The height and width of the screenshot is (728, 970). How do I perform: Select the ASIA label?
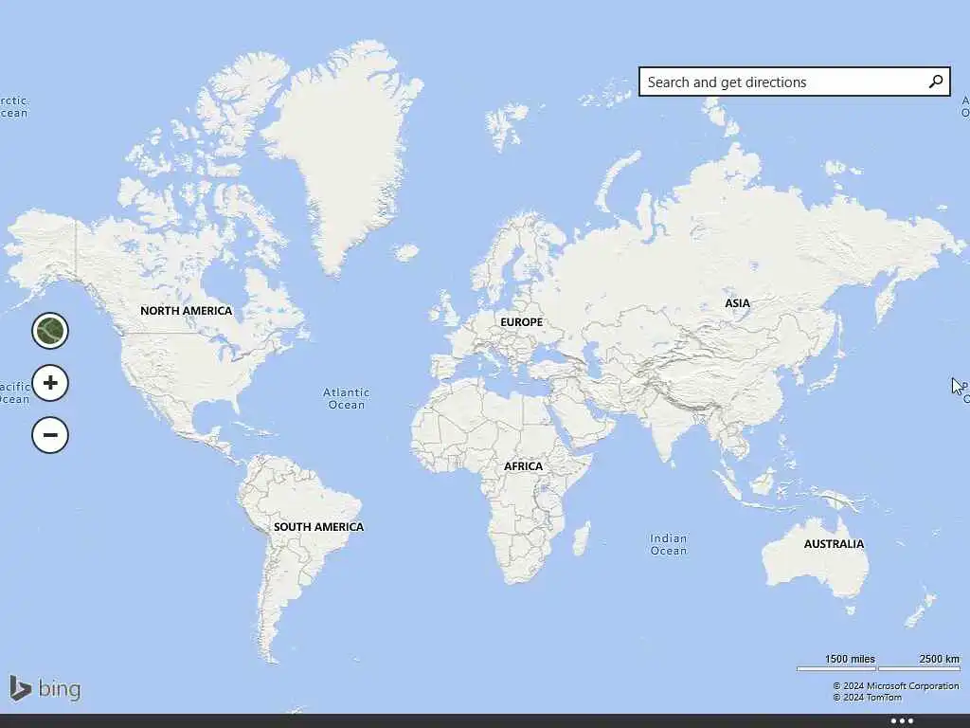[x=737, y=303]
